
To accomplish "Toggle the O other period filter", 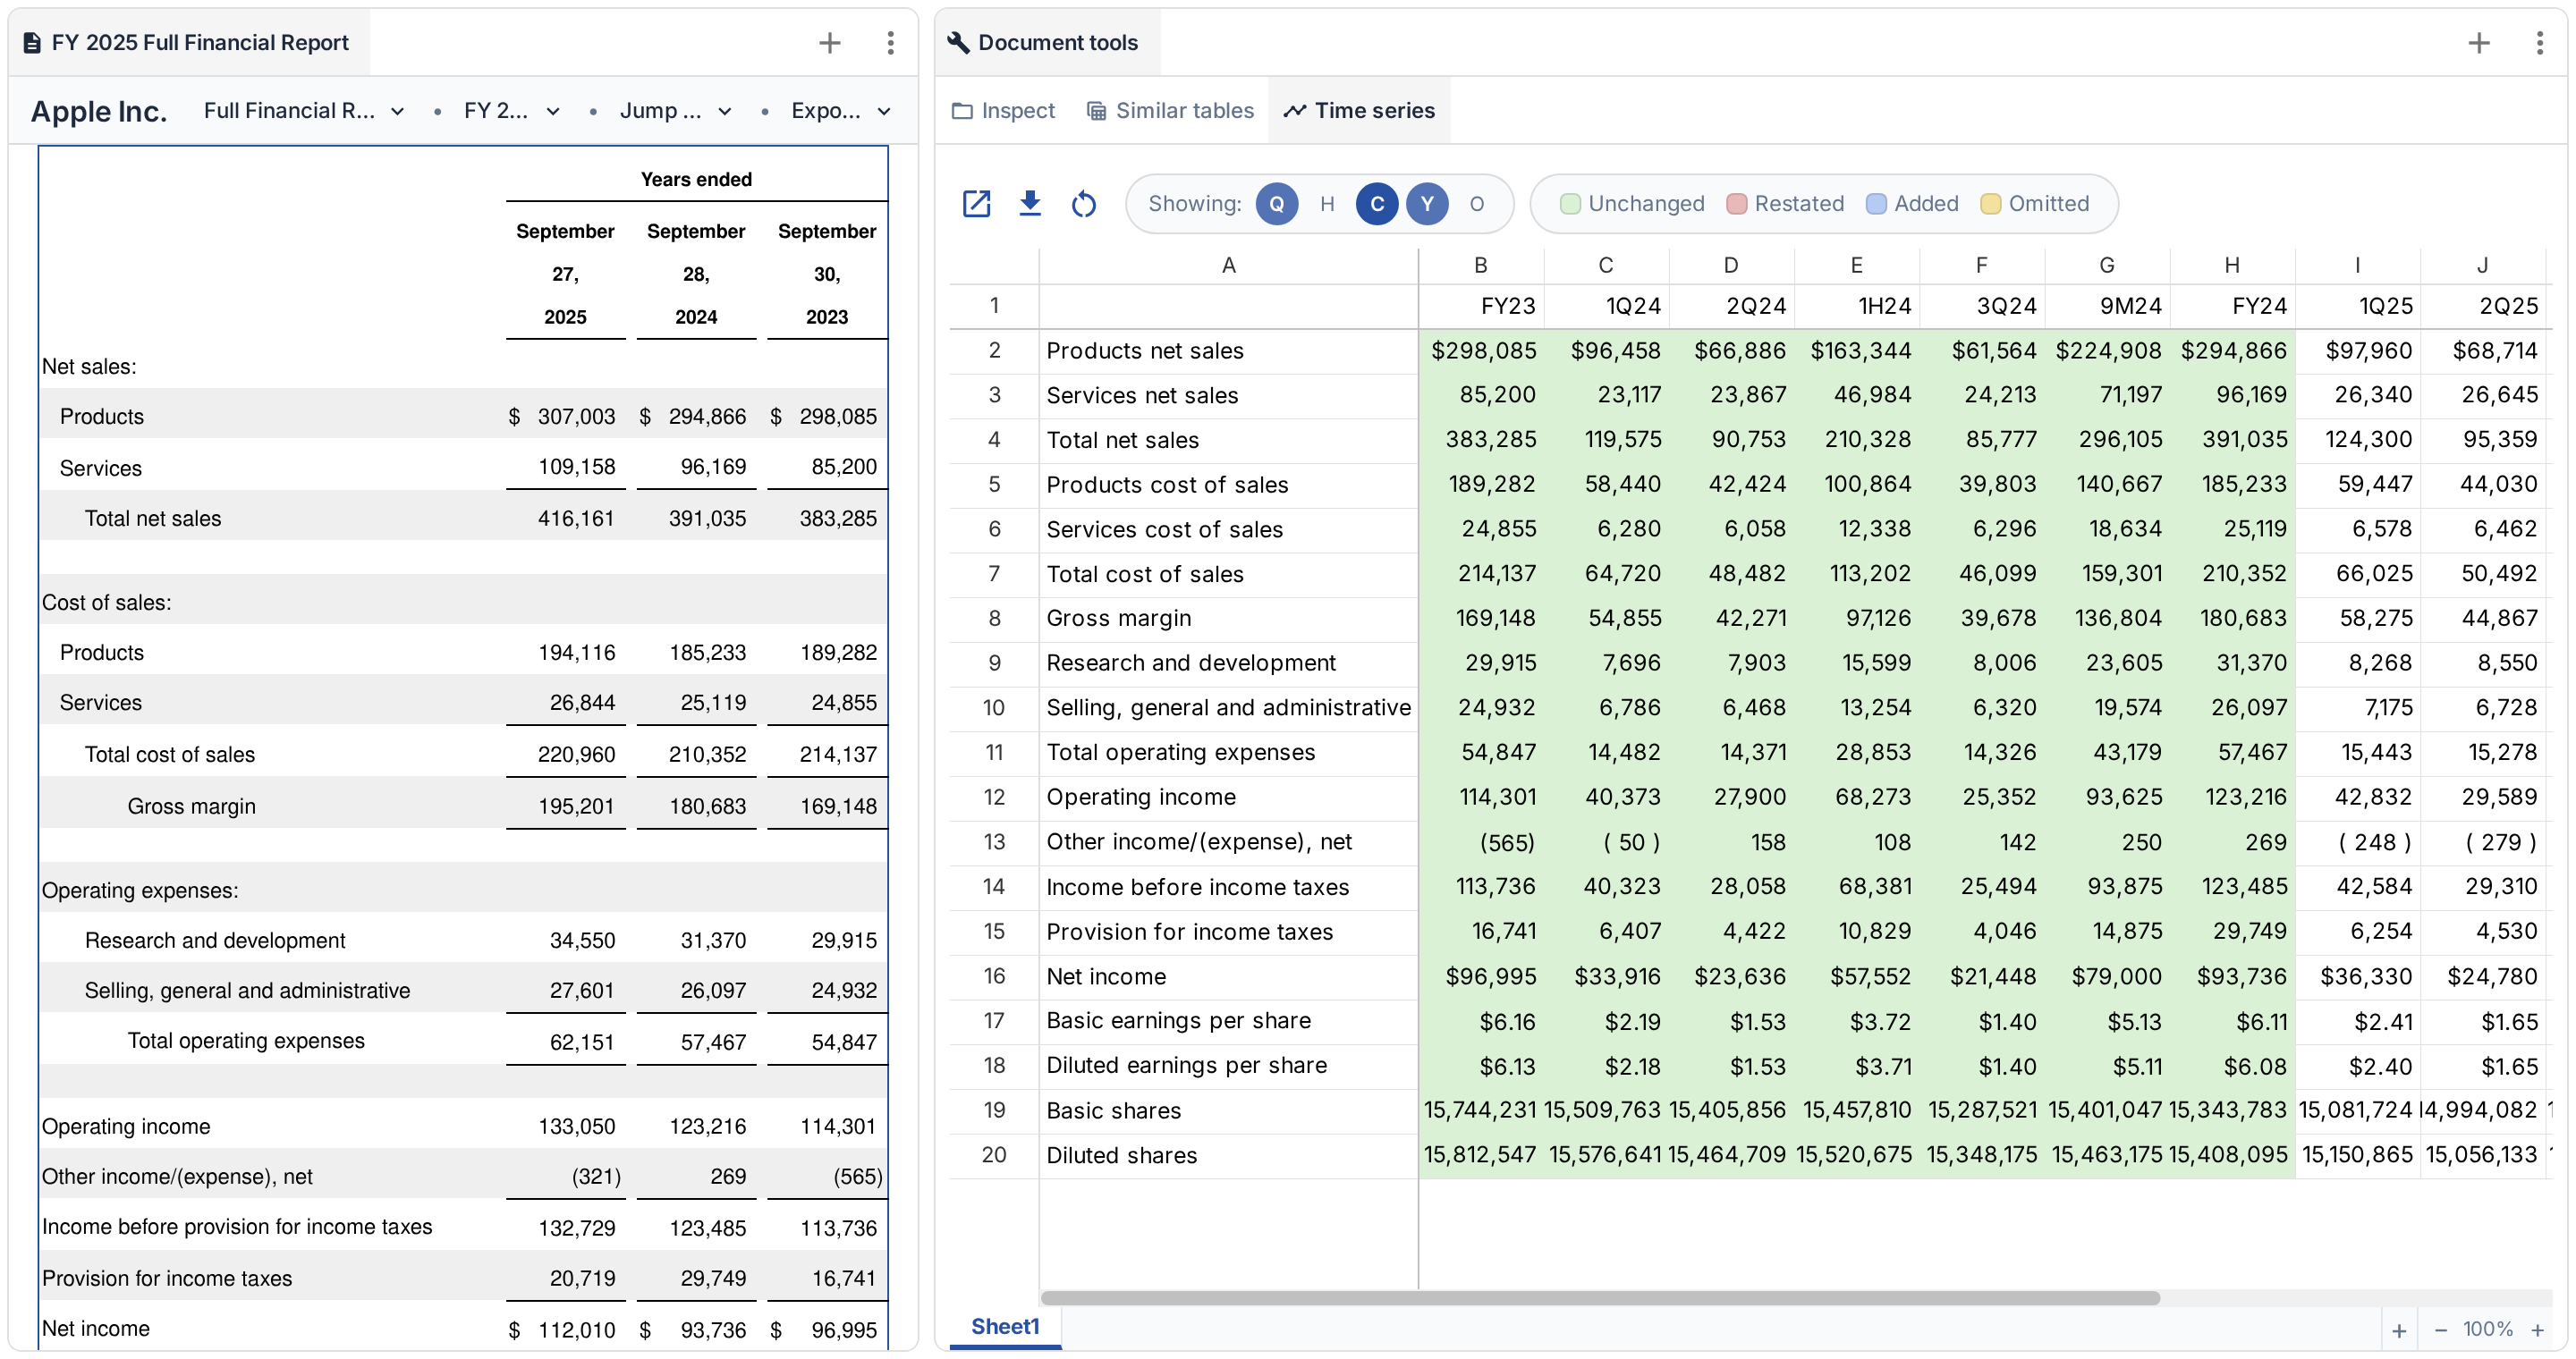I will click(1476, 204).
